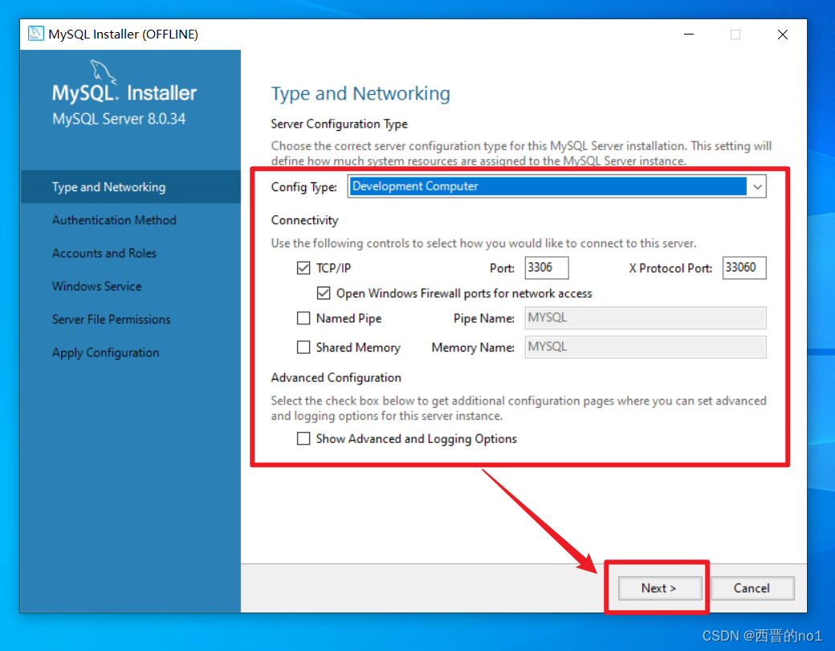
Task: Go to the Type and Networking step
Action: pyautogui.click(x=130, y=187)
